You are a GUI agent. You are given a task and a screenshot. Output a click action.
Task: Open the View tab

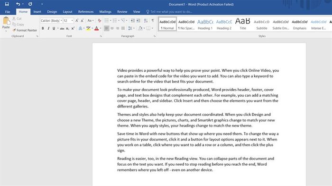[x=137, y=12]
